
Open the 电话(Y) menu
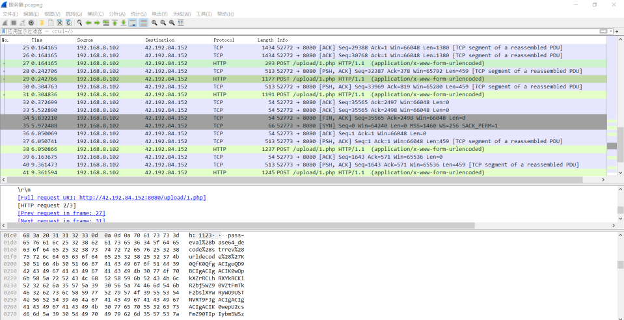pos(160,14)
